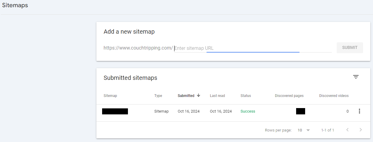This screenshot has height=142, width=373.
Task: Click the Status column header
Action: (x=246, y=96)
